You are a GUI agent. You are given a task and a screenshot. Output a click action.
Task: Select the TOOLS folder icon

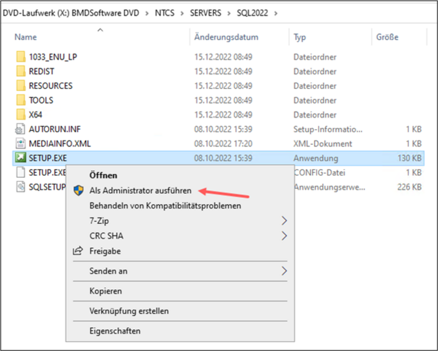(21, 100)
